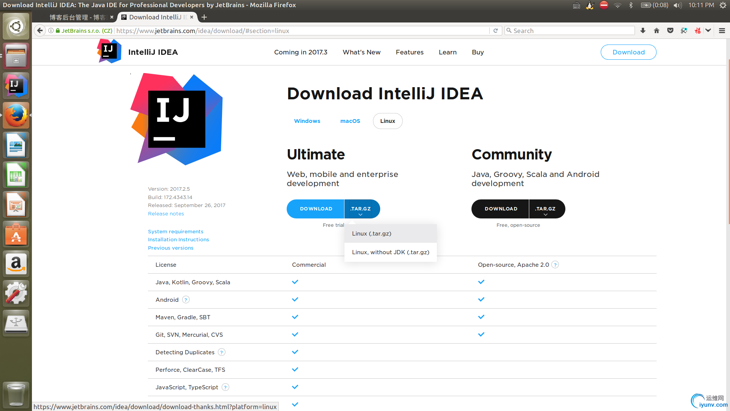Open Buy nav item
Viewport: 730px width, 411px height.
(478, 52)
